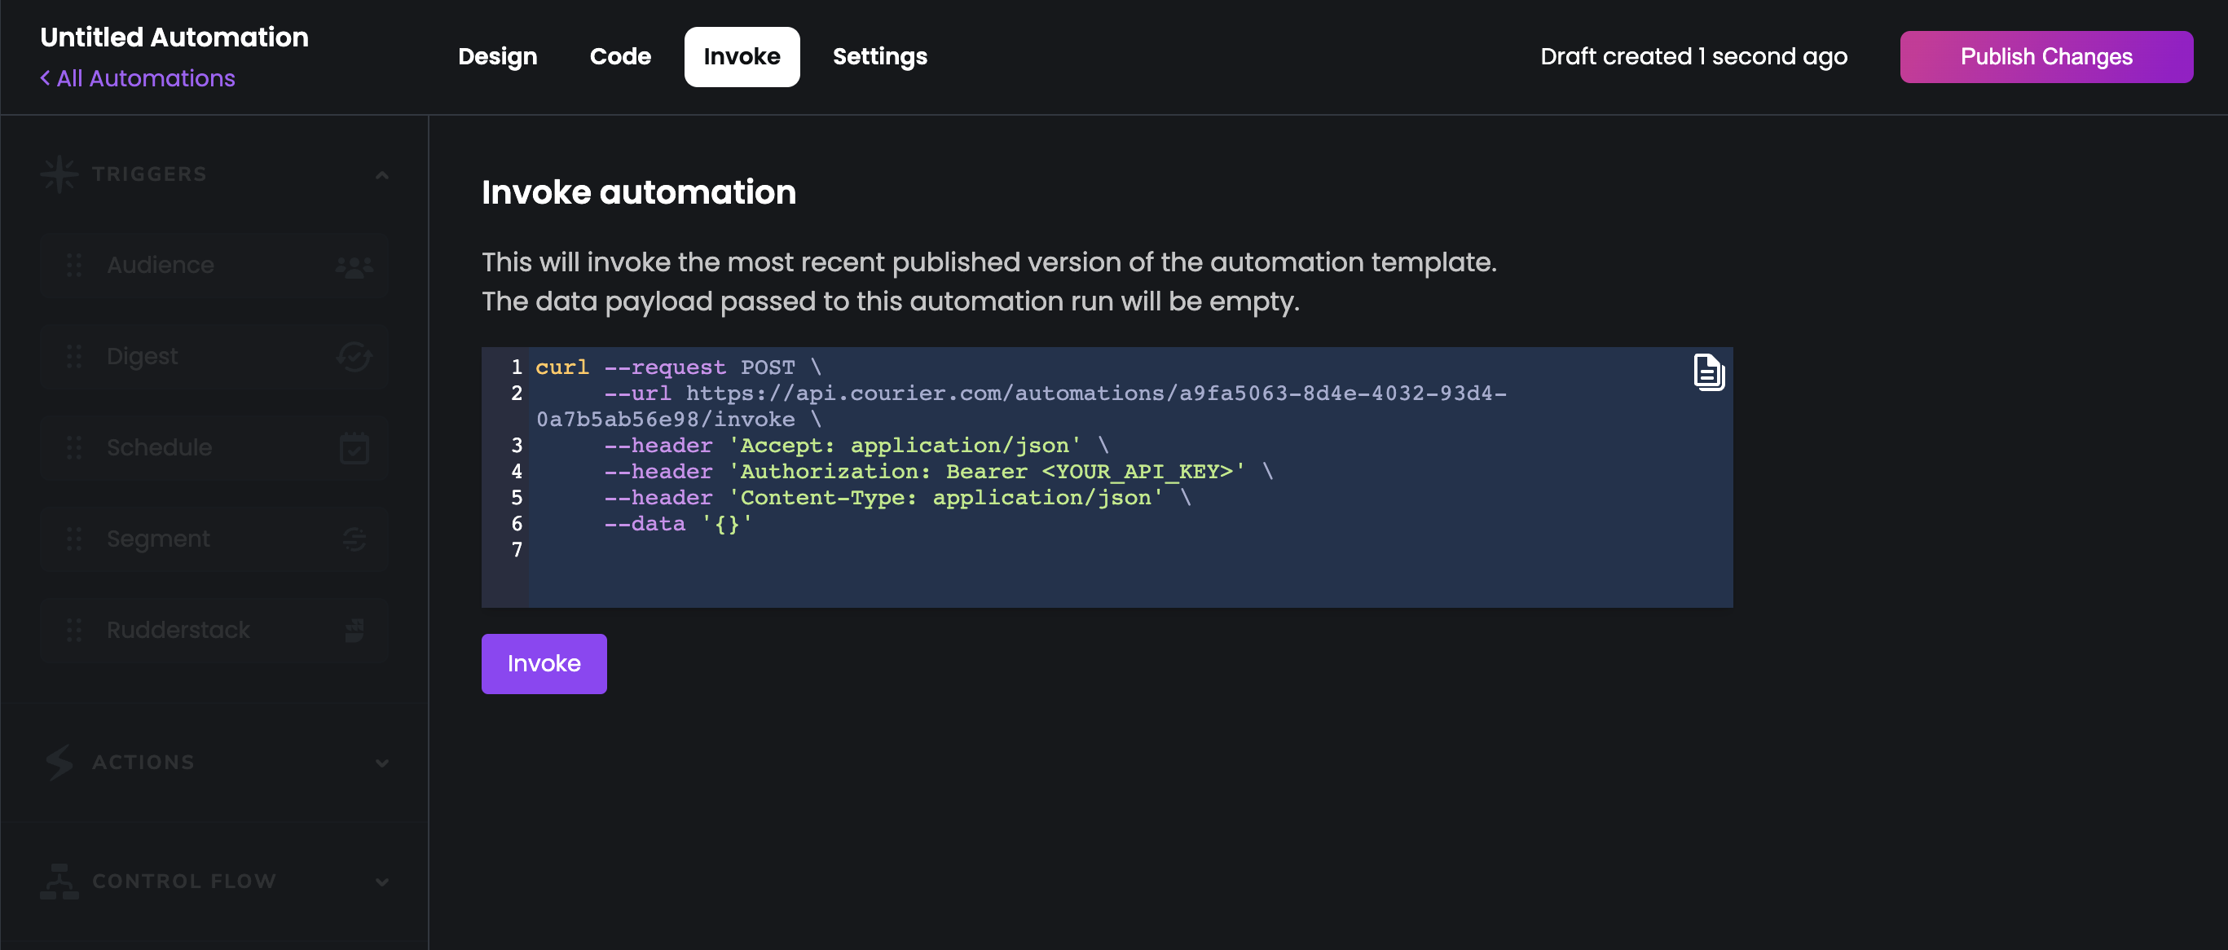Select the Rudderstack trigger item
The width and height of the screenshot is (2228, 950).
tap(214, 630)
